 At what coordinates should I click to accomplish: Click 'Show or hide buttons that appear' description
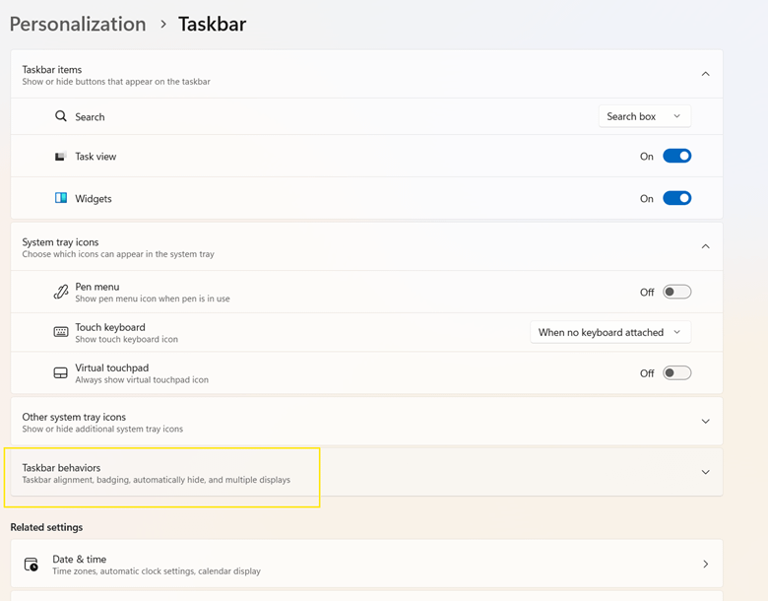tap(116, 82)
